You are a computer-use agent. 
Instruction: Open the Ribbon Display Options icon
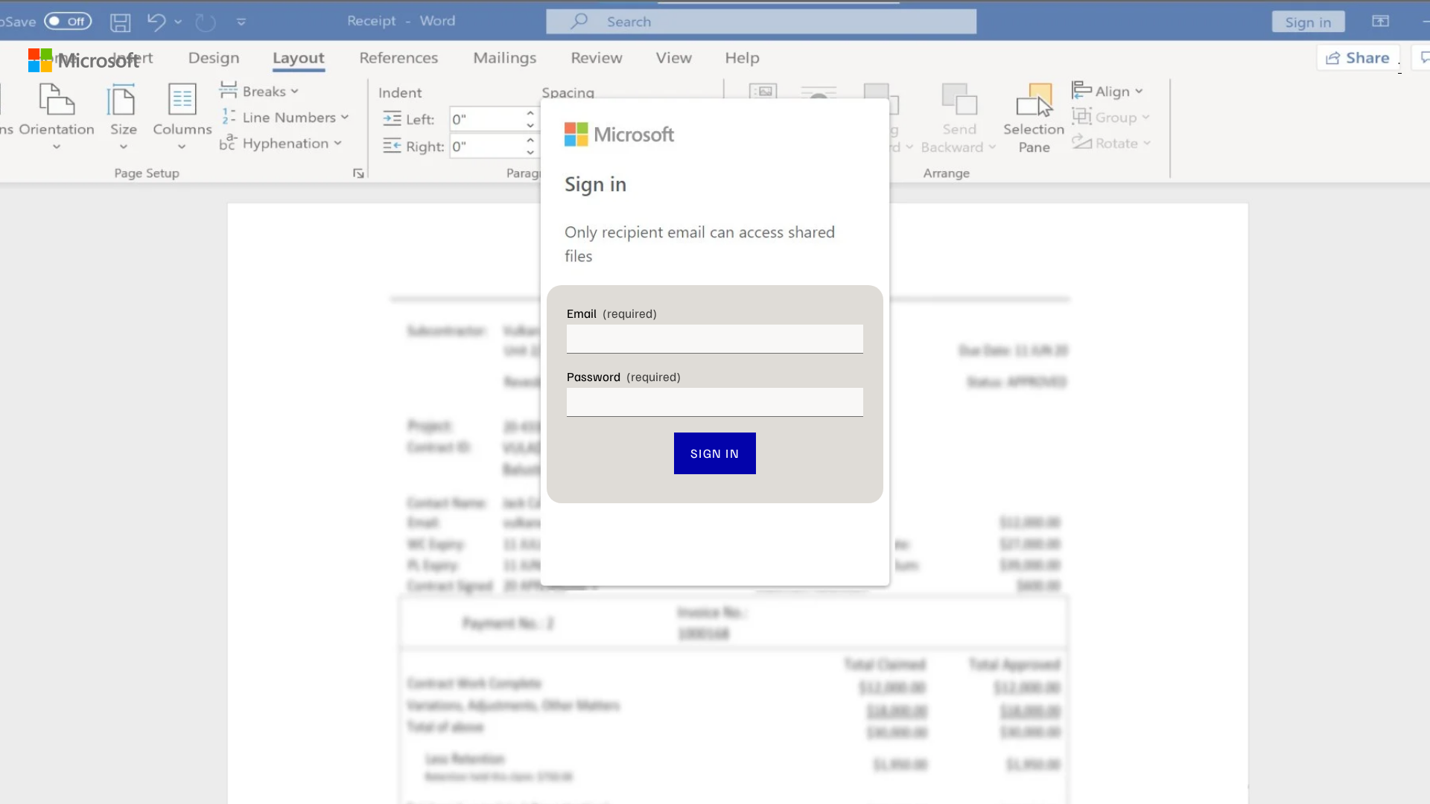tap(1380, 22)
